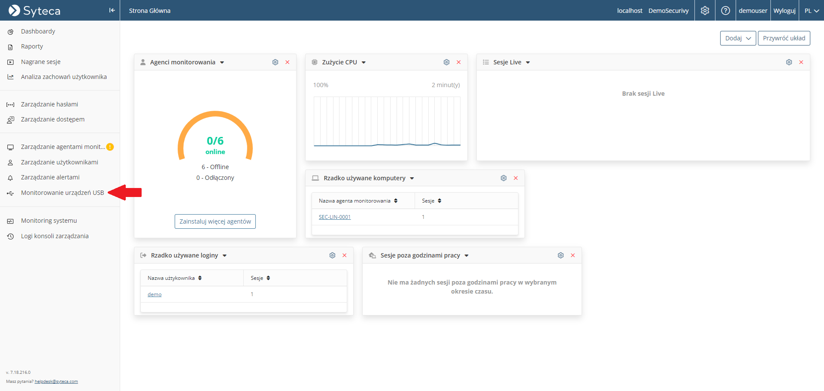Screen dimensions: 824x391
Task: Click the yellow warning badge in sidebar
Action: [x=110, y=147]
